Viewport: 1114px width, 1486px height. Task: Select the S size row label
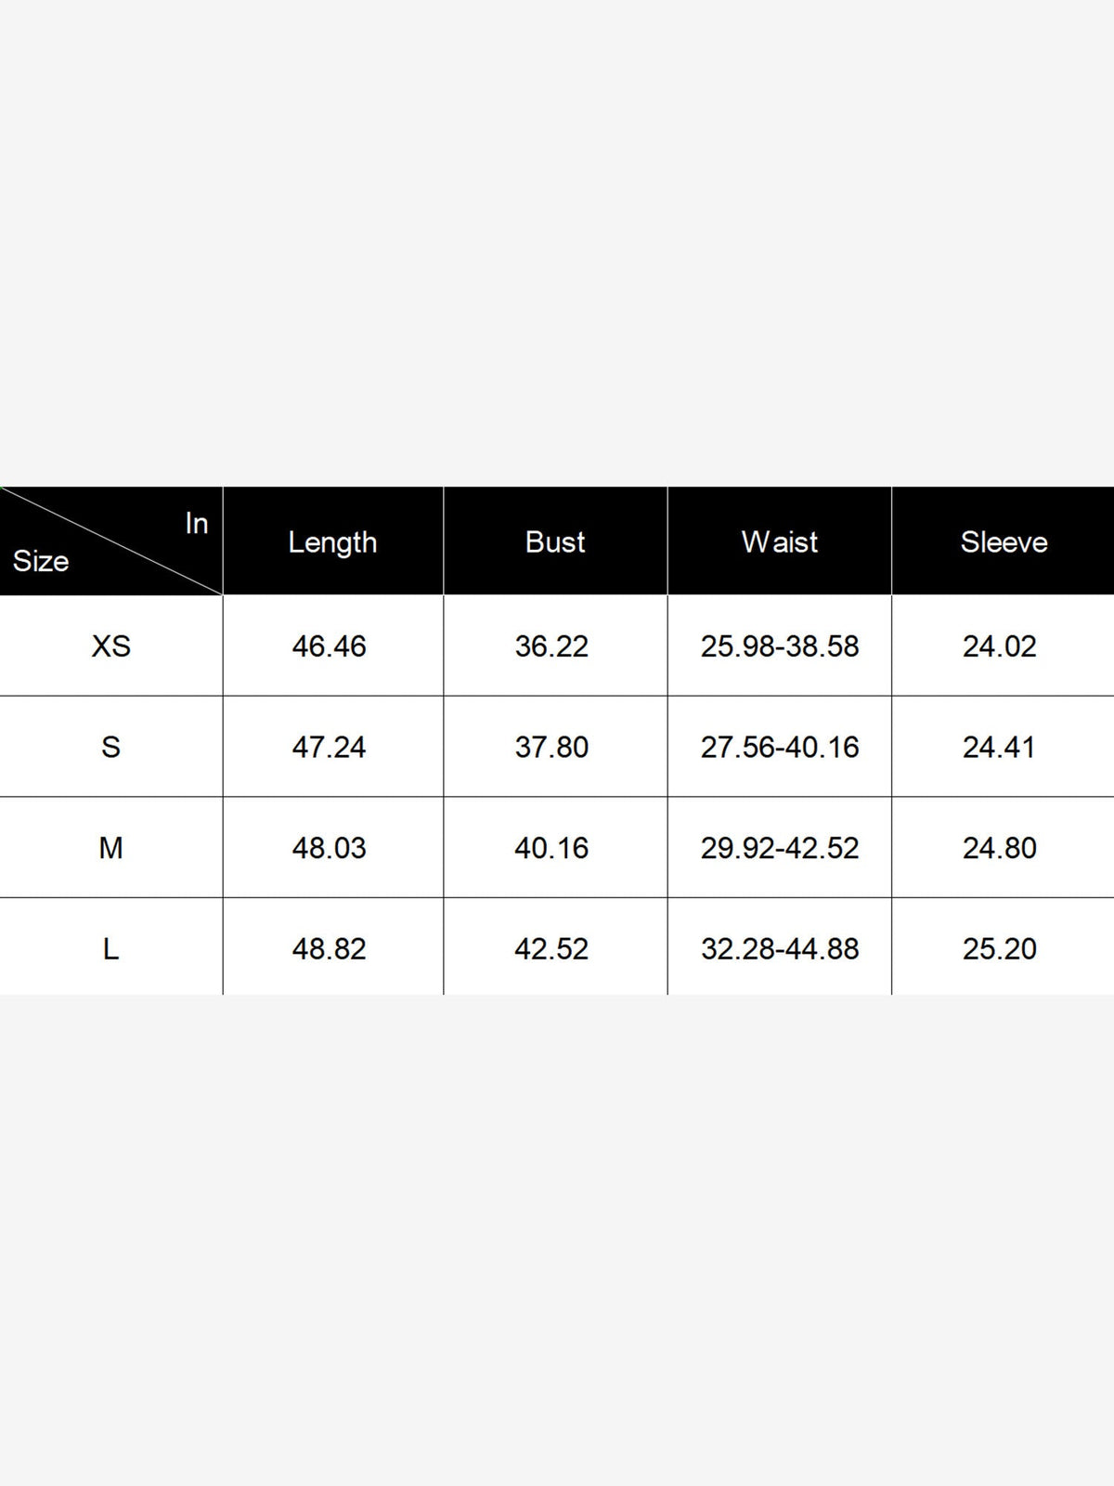(110, 747)
